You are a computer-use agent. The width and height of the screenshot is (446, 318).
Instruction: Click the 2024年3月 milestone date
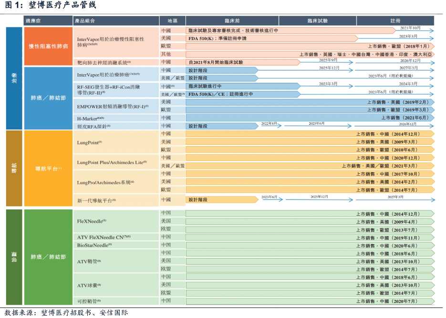coord(408,84)
